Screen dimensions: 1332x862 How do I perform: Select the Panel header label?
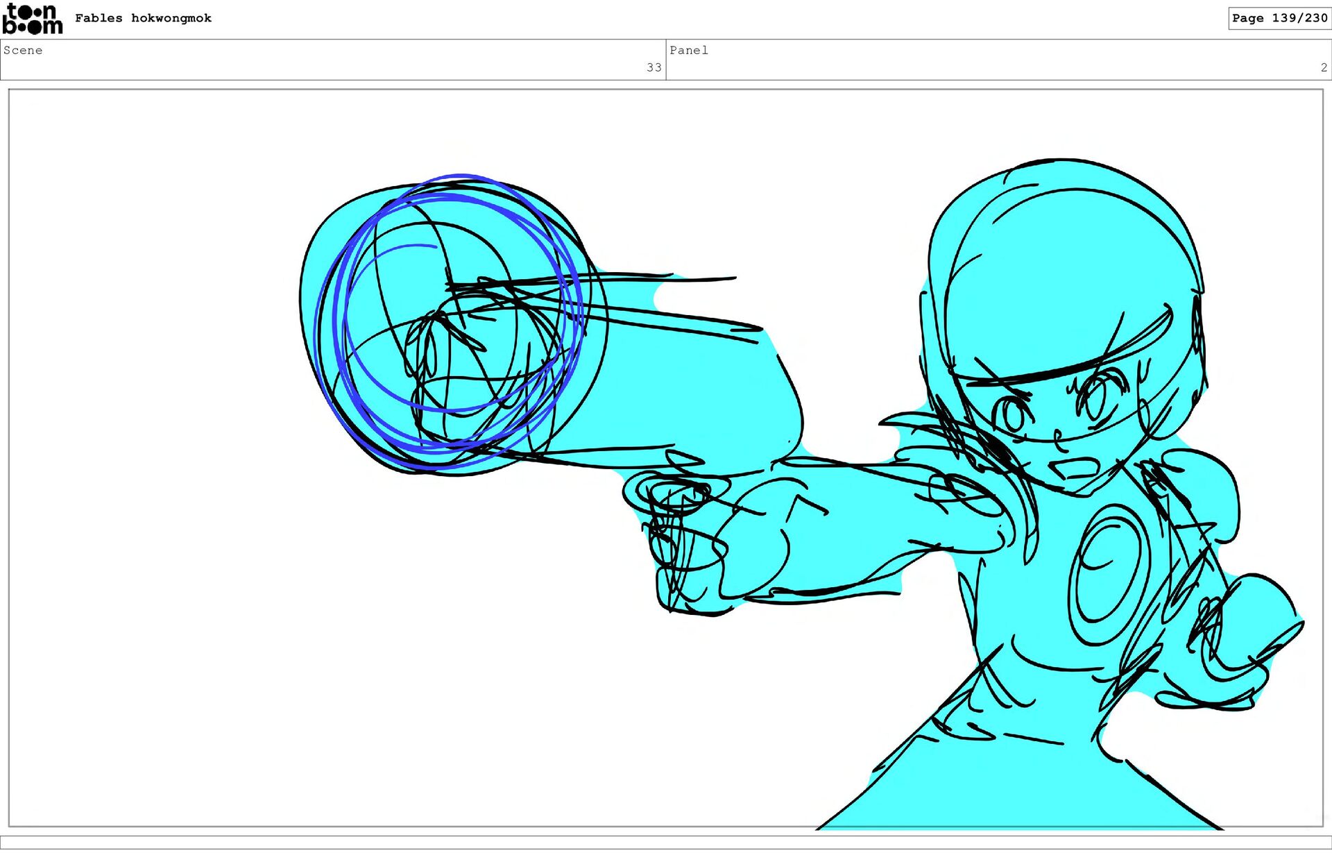coord(688,50)
